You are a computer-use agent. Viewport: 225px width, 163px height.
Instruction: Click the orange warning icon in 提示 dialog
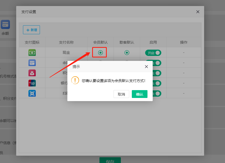pos(75,80)
